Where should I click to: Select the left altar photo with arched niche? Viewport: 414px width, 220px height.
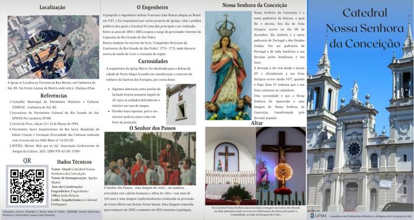229,166
